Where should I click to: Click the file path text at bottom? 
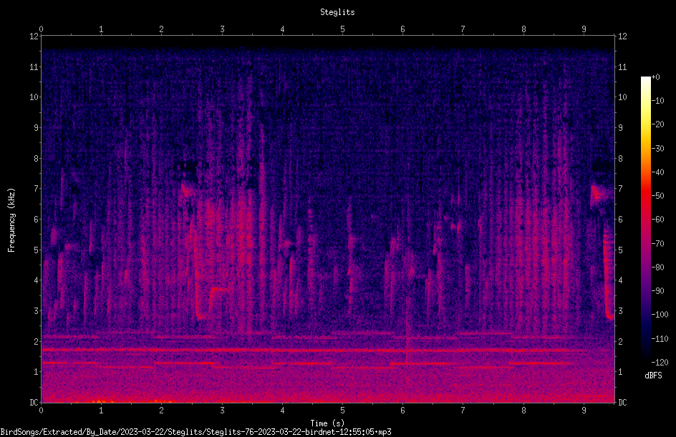(195, 432)
